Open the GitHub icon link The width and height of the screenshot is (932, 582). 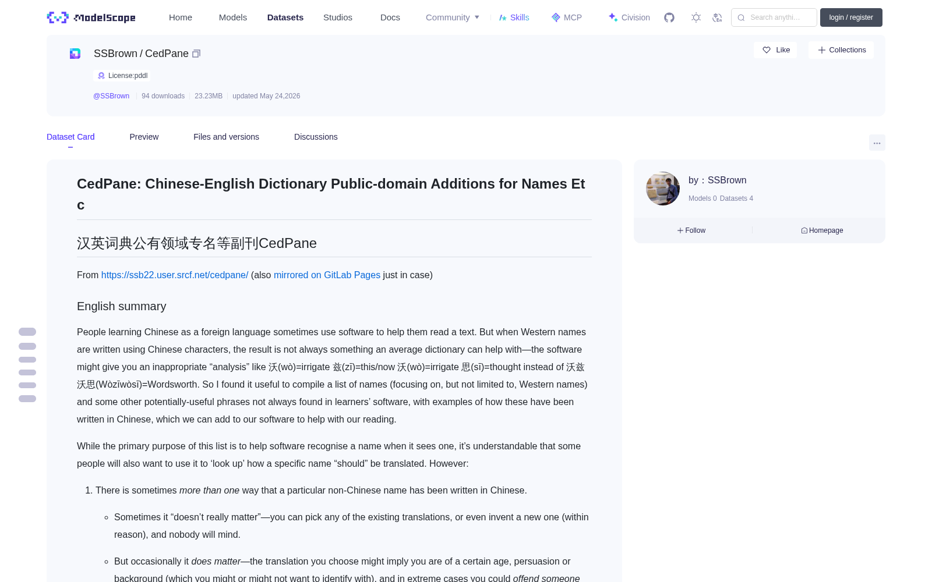point(669,17)
